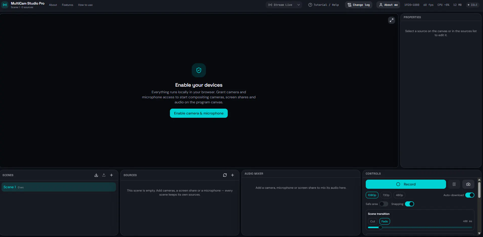Image resolution: width=483 pixels, height=237 pixels.
Task: Start recording with the Record button
Action: (x=406, y=184)
